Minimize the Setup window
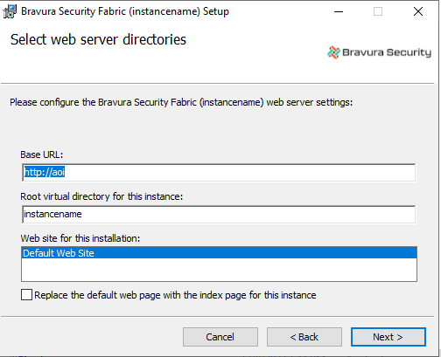 [x=339, y=11]
